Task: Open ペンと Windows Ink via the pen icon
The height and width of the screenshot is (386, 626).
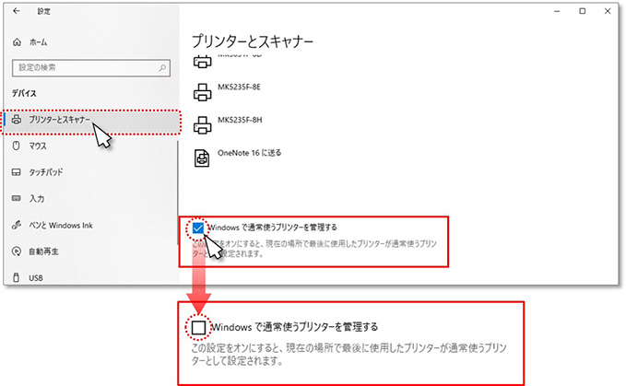Action: tap(16, 225)
